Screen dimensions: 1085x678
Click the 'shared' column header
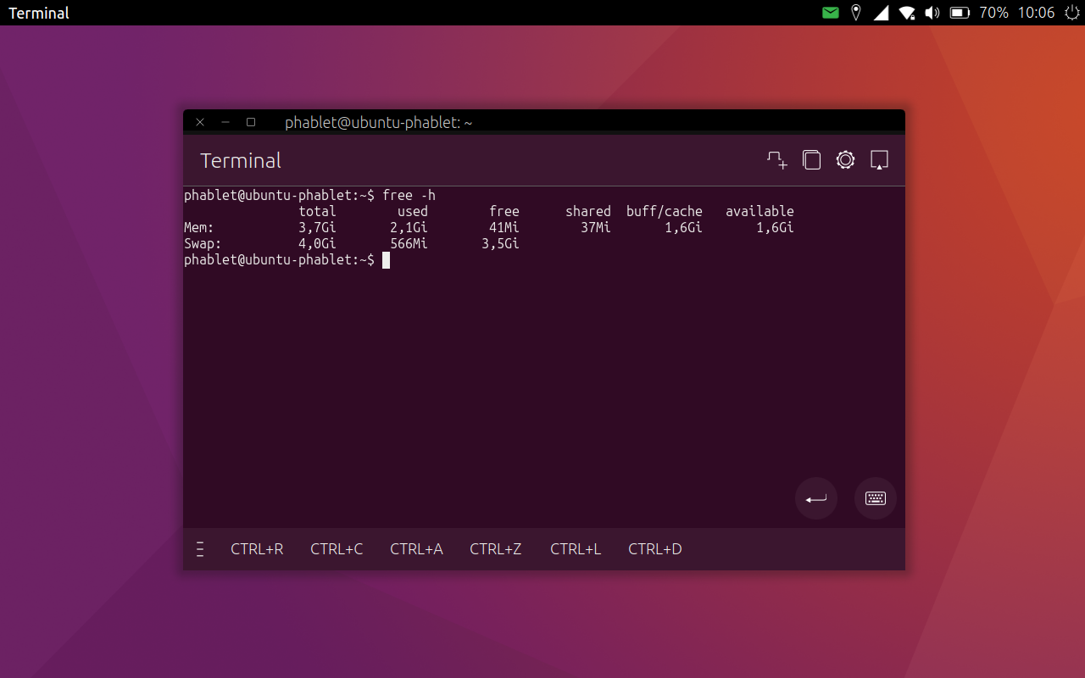[x=588, y=211]
